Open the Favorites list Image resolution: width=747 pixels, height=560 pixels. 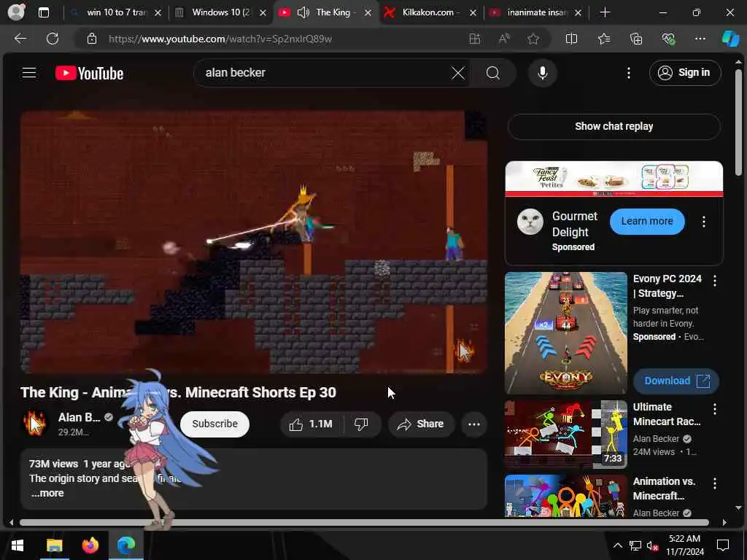pyautogui.click(x=603, y=39)
